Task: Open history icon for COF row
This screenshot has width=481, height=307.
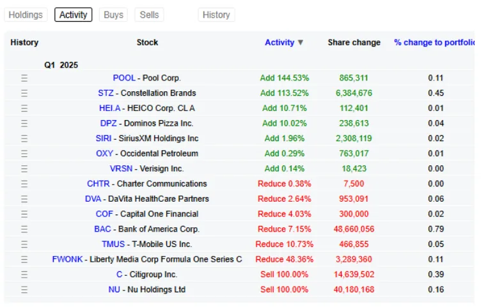Action: click(24, 214)
